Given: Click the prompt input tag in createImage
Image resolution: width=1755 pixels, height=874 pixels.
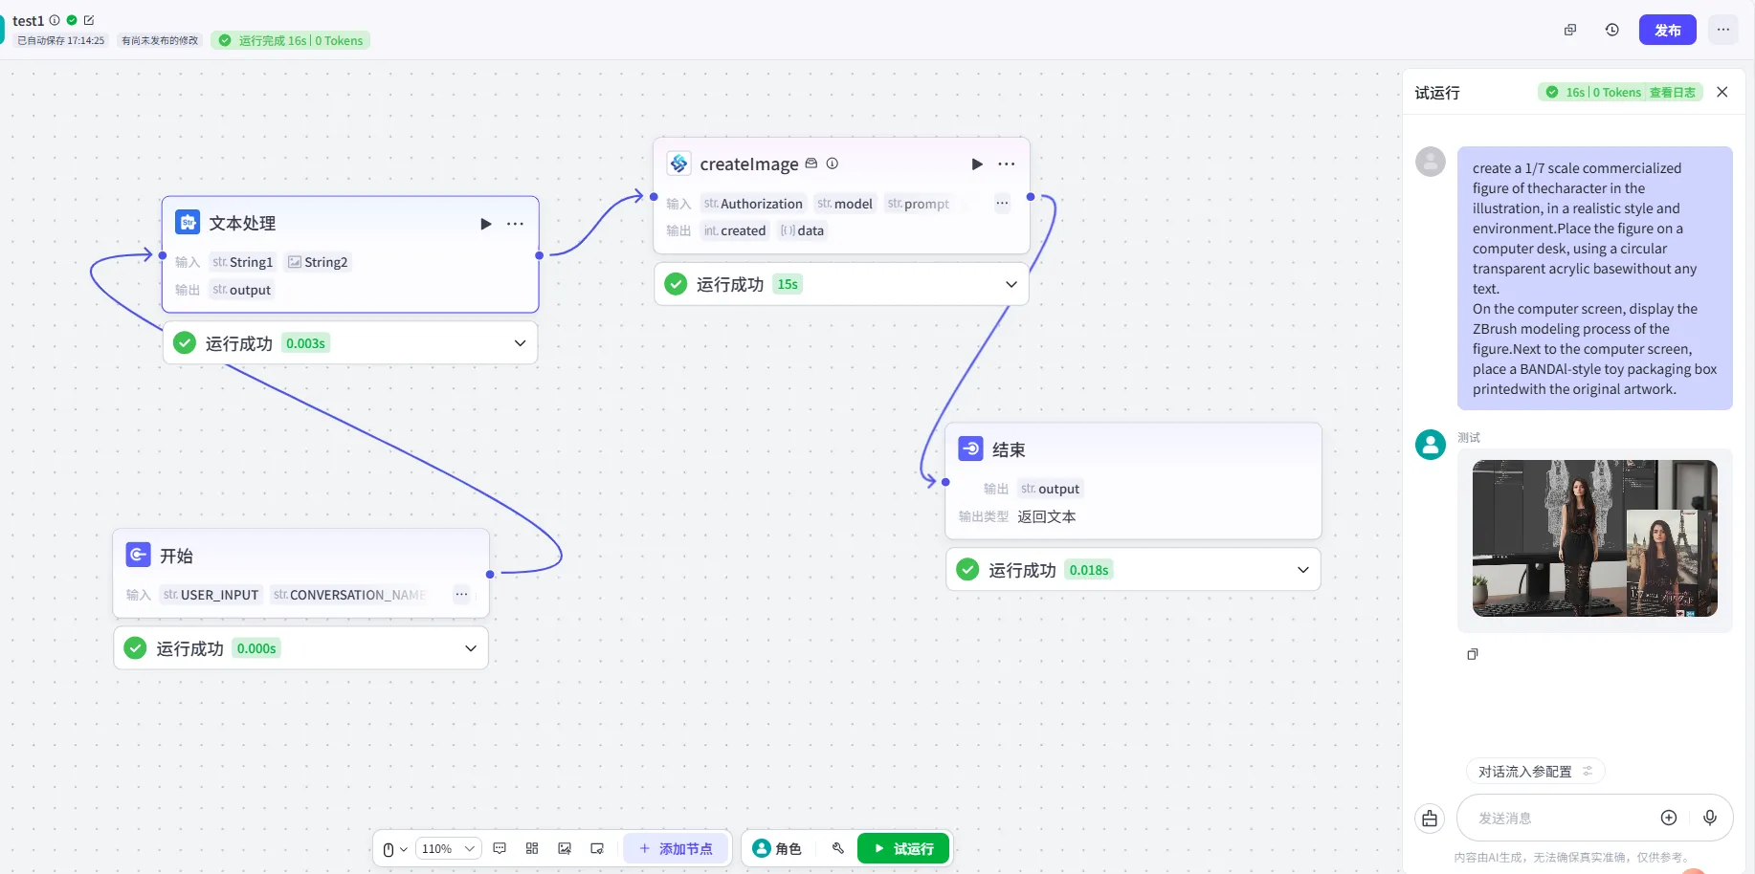Looking at the screenshot, I should [x=919, y=204].
